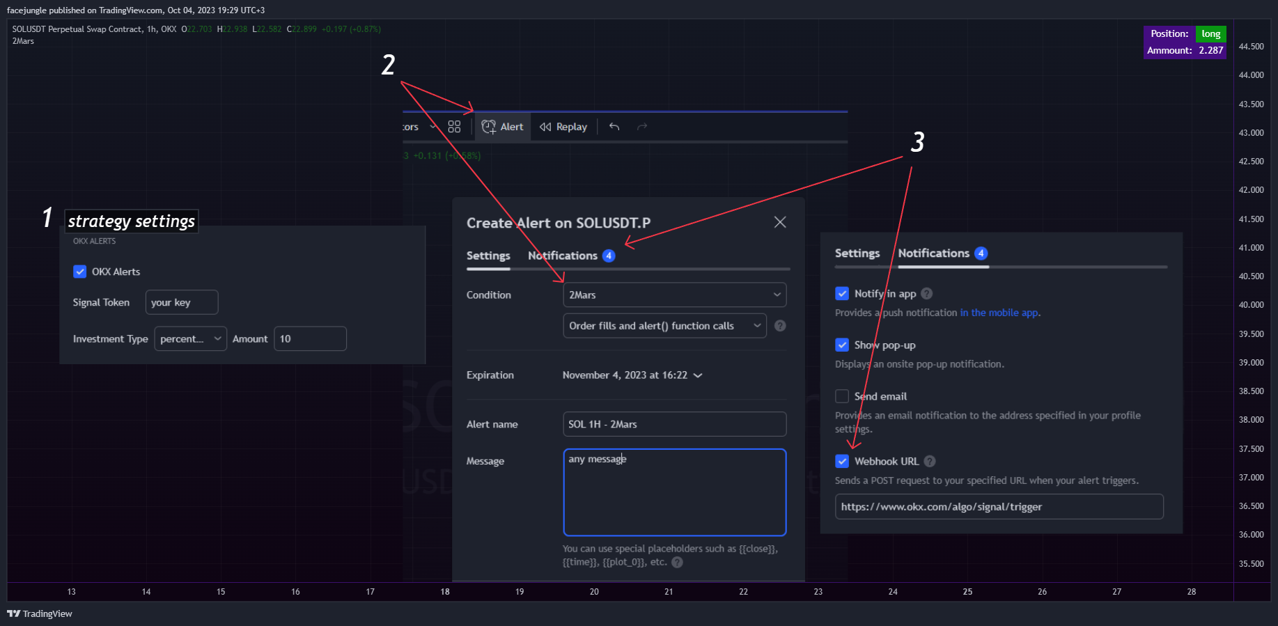Toggle the OKX Alerts checkbox
The width and height of the screenshot is (1278, 626).
tap(80, 272)
